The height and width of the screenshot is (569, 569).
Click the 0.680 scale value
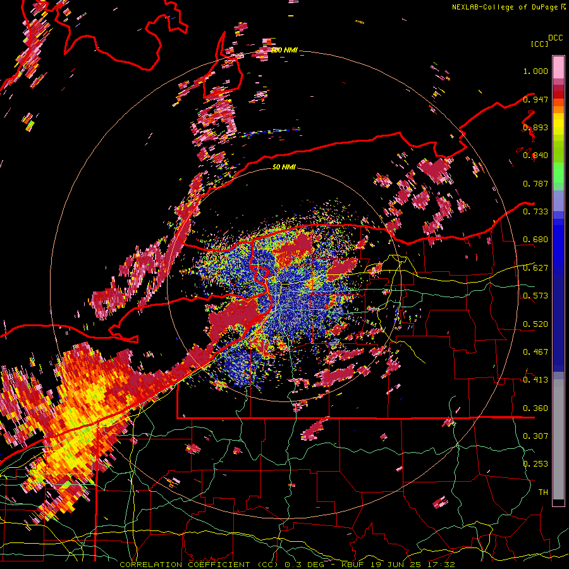535,240
